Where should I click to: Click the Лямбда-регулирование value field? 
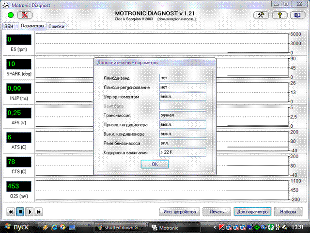(183, 87)
